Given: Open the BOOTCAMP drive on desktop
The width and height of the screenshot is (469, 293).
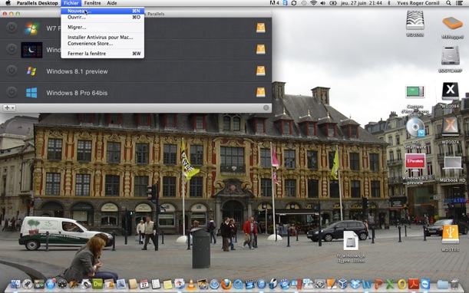Looking at the screenshot, I should [450, 55].
